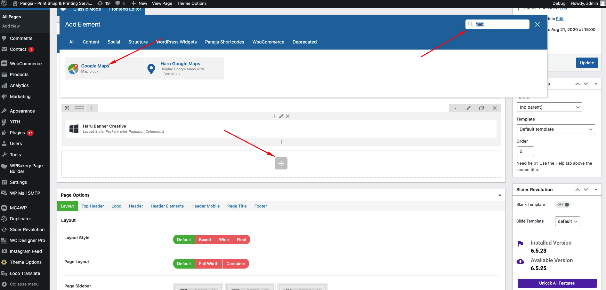
Task: Open the Haru Banner Creative element icon
Action: [74, 129]
